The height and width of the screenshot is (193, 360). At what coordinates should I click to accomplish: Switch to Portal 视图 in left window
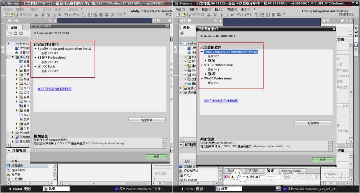20,189
